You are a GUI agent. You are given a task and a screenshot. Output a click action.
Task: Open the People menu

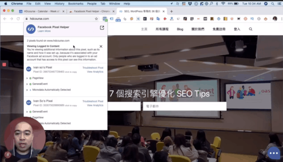pos(92,4)
